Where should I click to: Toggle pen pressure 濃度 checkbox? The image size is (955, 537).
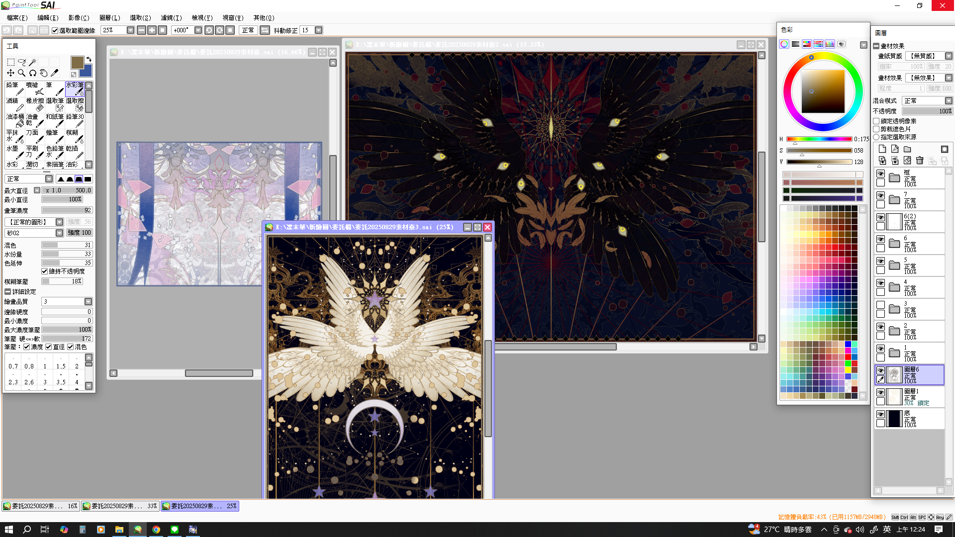pyautogui.click(x=26, y=347)
